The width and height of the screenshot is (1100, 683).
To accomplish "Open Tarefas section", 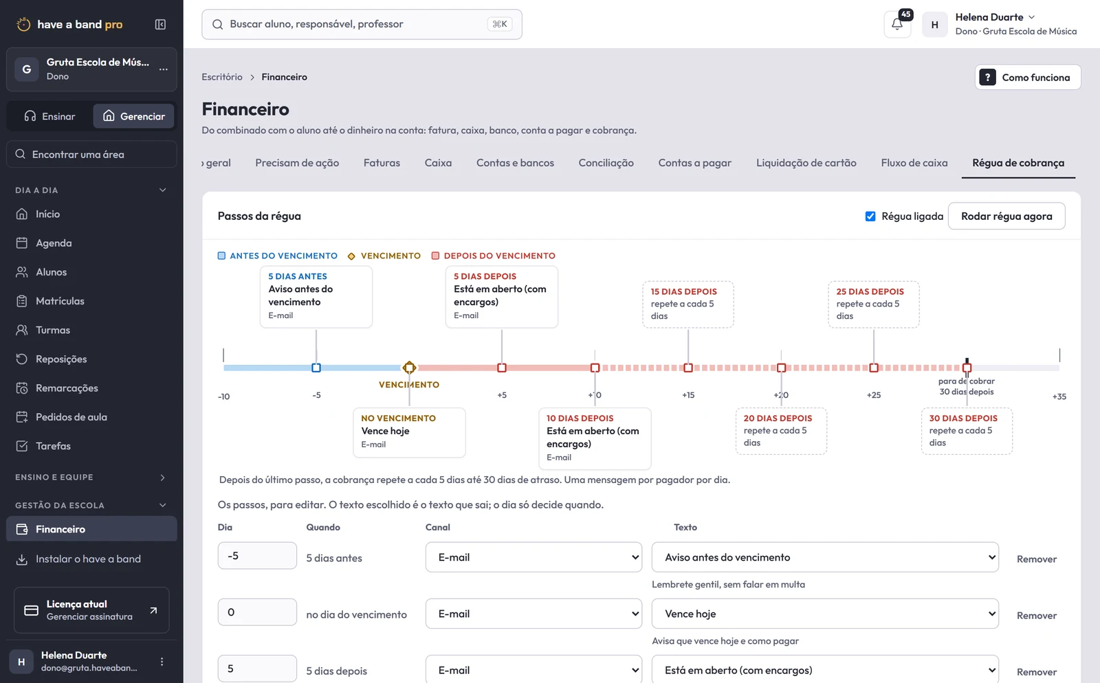I will 91,446.
